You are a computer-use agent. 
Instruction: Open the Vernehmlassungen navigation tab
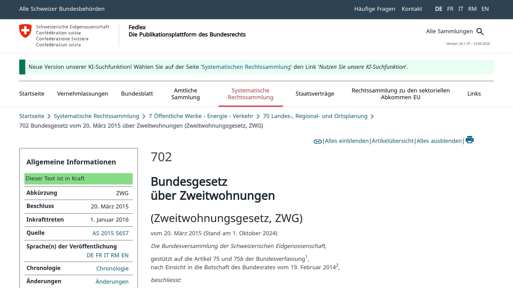pyautogui.click(x=83, y=94)
